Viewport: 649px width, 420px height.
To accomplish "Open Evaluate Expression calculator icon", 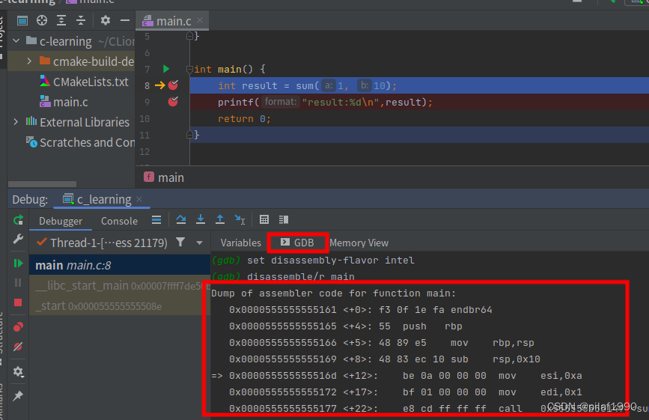I will pos(264,220).
